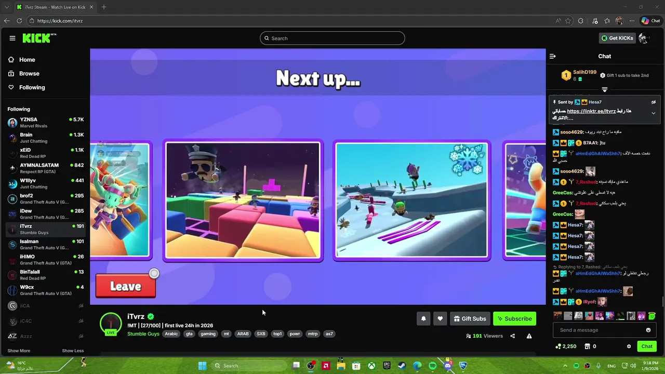Select the gta tag
This screenshot has height=374, width=665.
189,334
